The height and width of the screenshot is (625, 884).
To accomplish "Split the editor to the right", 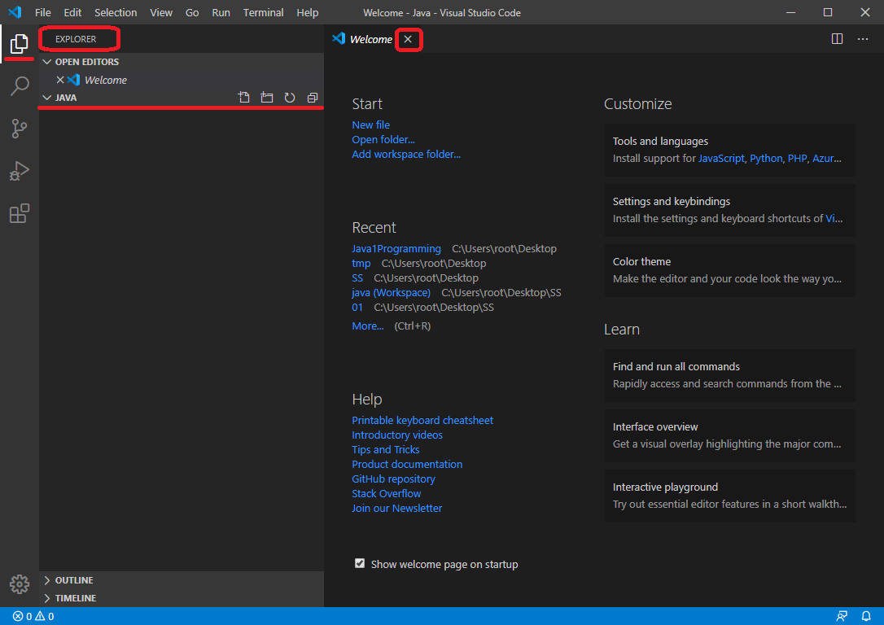I will (838, 39).
